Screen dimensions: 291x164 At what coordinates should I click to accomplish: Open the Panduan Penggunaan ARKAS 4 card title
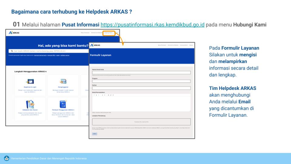click(x=63, y=110)
